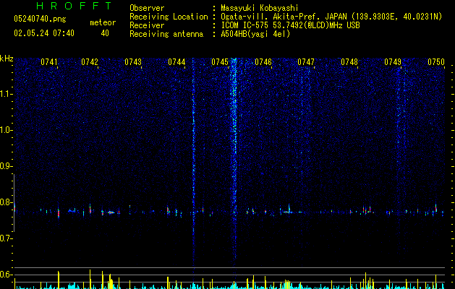Click the 0.6 frequency axis label
Viewport: 455px width, 289px height.
point(6,275)
